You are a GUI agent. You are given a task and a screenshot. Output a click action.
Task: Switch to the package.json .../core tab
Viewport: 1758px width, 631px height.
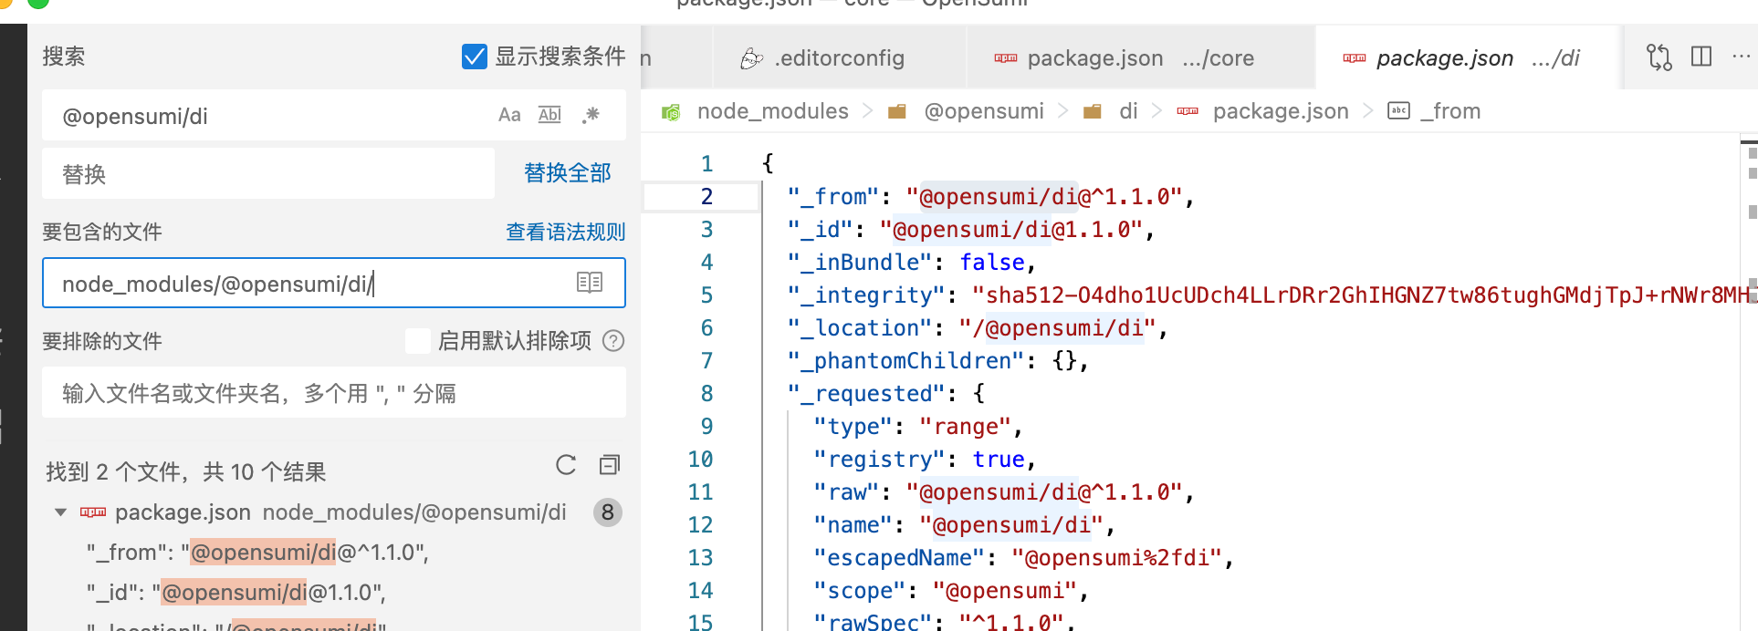1141,58
